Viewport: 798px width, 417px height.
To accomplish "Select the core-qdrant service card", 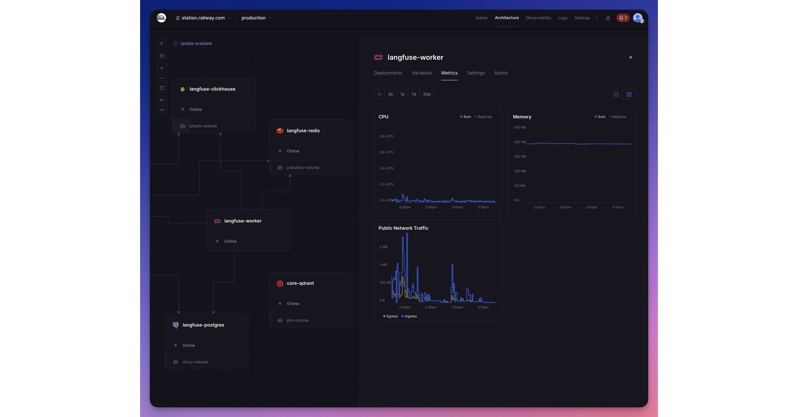I will (311, 293).
